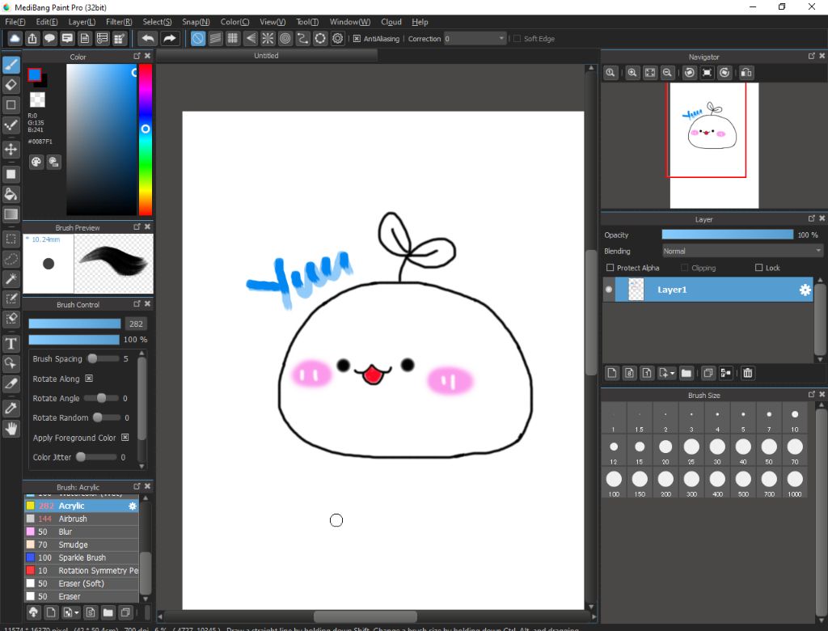Choose brush size 1000 preset
This screenshot has height=631, width=828.
point(795,484)
